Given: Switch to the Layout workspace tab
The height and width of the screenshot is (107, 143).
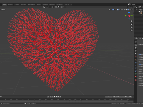Looking at the screenshot, I should pos(4,4).
